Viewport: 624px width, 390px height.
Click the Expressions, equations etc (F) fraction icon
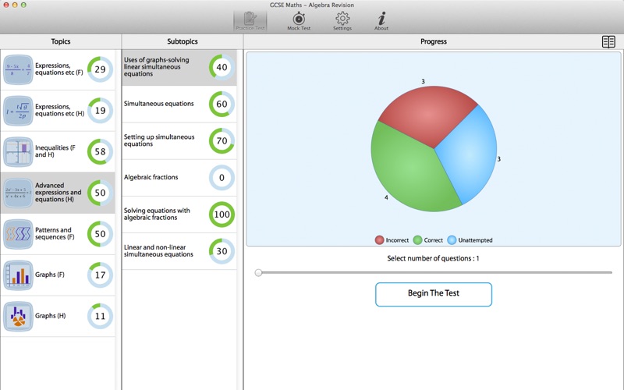pos(18,69)
